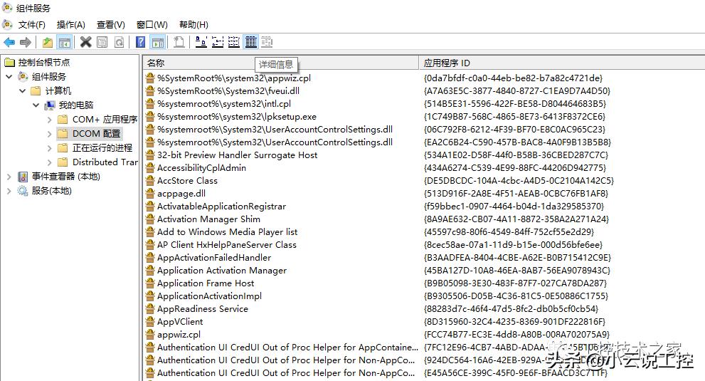Select Add to Windows Media Player list
This screenshot has width=705, height=381.
click(x=227, y=232)
